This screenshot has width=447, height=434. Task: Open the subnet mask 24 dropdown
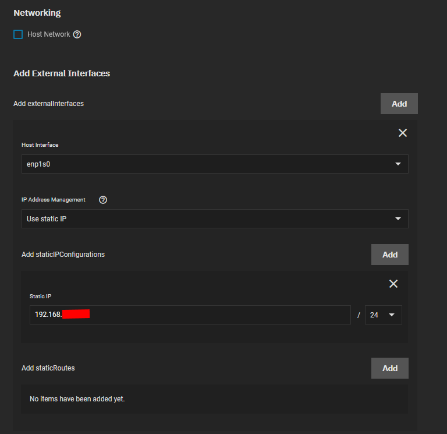click(x=383, y=315)
